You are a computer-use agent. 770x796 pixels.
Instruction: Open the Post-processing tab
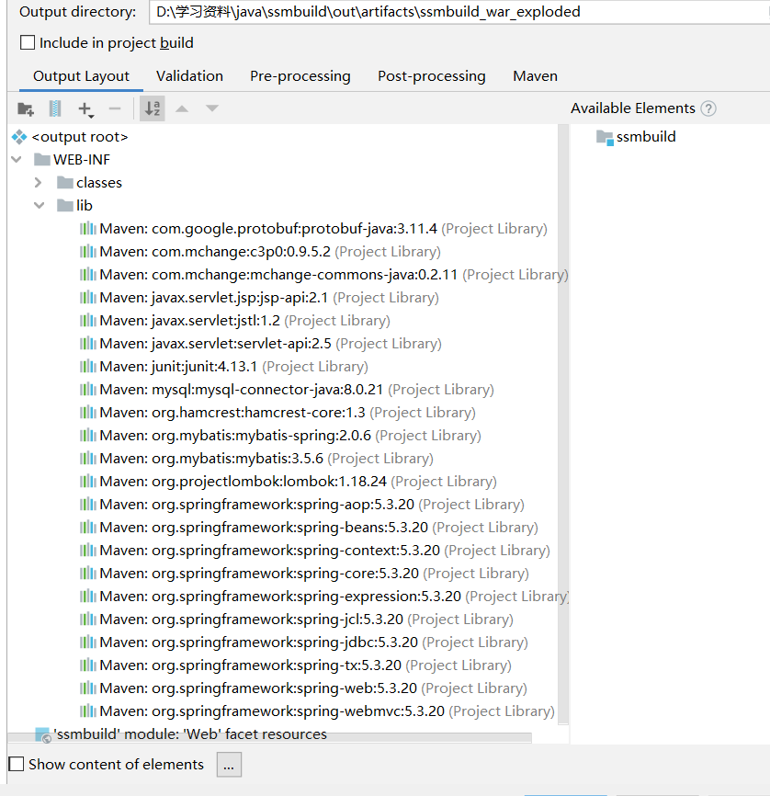pyautogui.click(x=432, y=76)
